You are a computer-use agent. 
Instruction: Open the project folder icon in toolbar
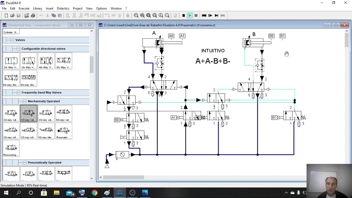pos(27,15)
